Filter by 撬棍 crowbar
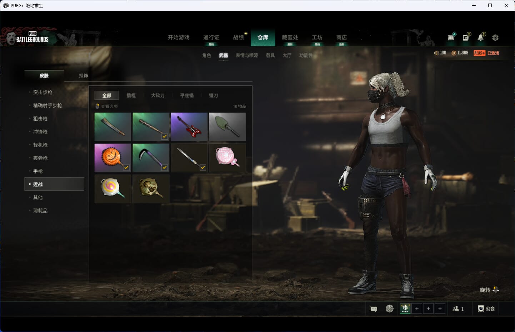Image resolution: width=515 pixels, height=332 pixels. [131, 95]
